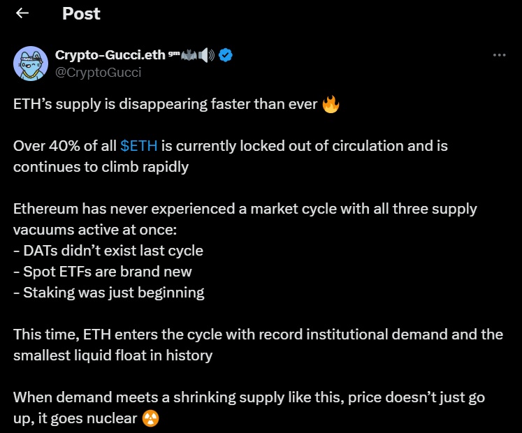
Task: Click the Post page heading
Action: [x=81, y=13]
